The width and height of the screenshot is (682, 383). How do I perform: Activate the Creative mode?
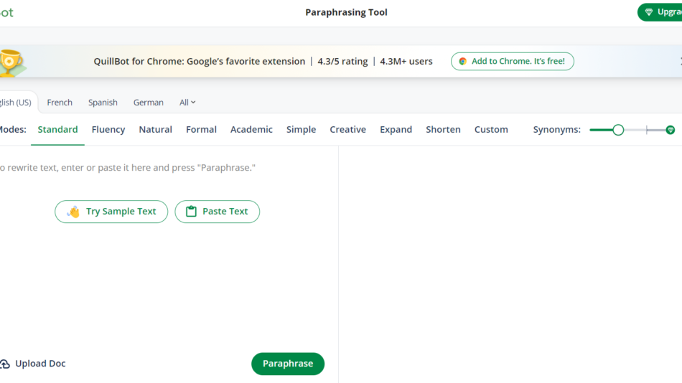(347, 130)
